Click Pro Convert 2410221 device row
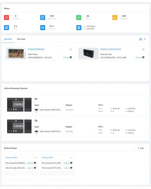Viewport: 151px width, 189px height. click(21, 163)
